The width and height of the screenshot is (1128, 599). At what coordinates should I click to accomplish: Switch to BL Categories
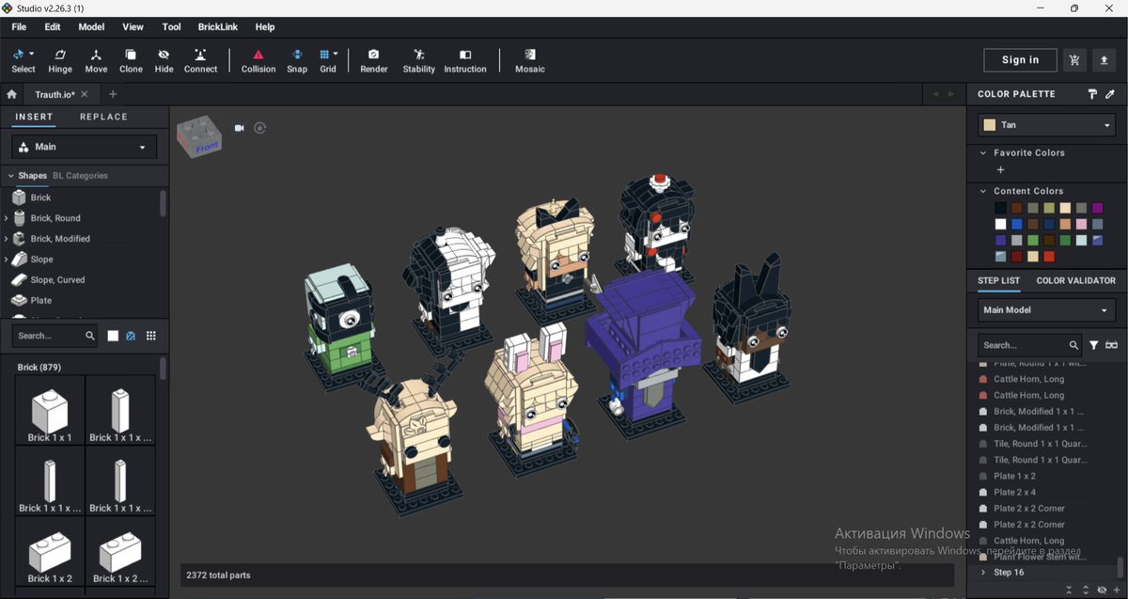point(80,176)
